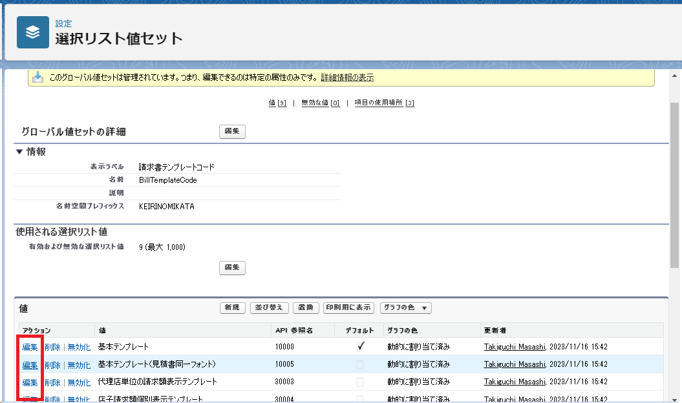This screenshot has height=403, width=682.
Task: Toggle default checkbox for 代理店単位の請求額表示テンプレート row
Action: 360,382
